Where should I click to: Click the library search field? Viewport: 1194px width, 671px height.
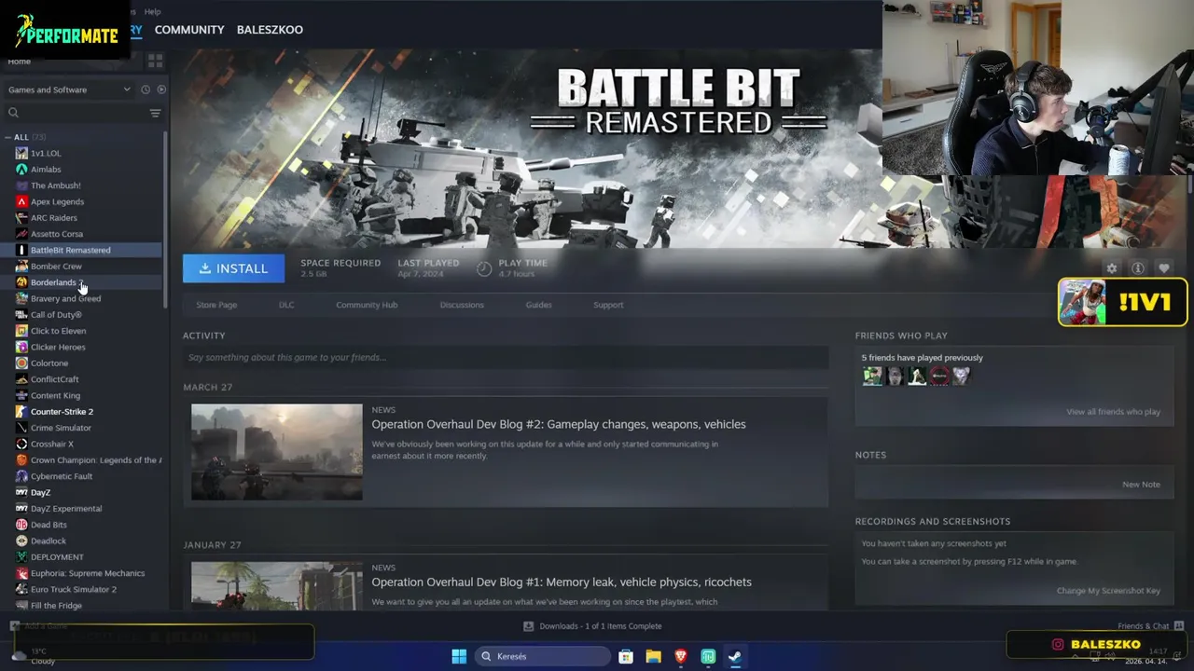[x=75, y=113]
